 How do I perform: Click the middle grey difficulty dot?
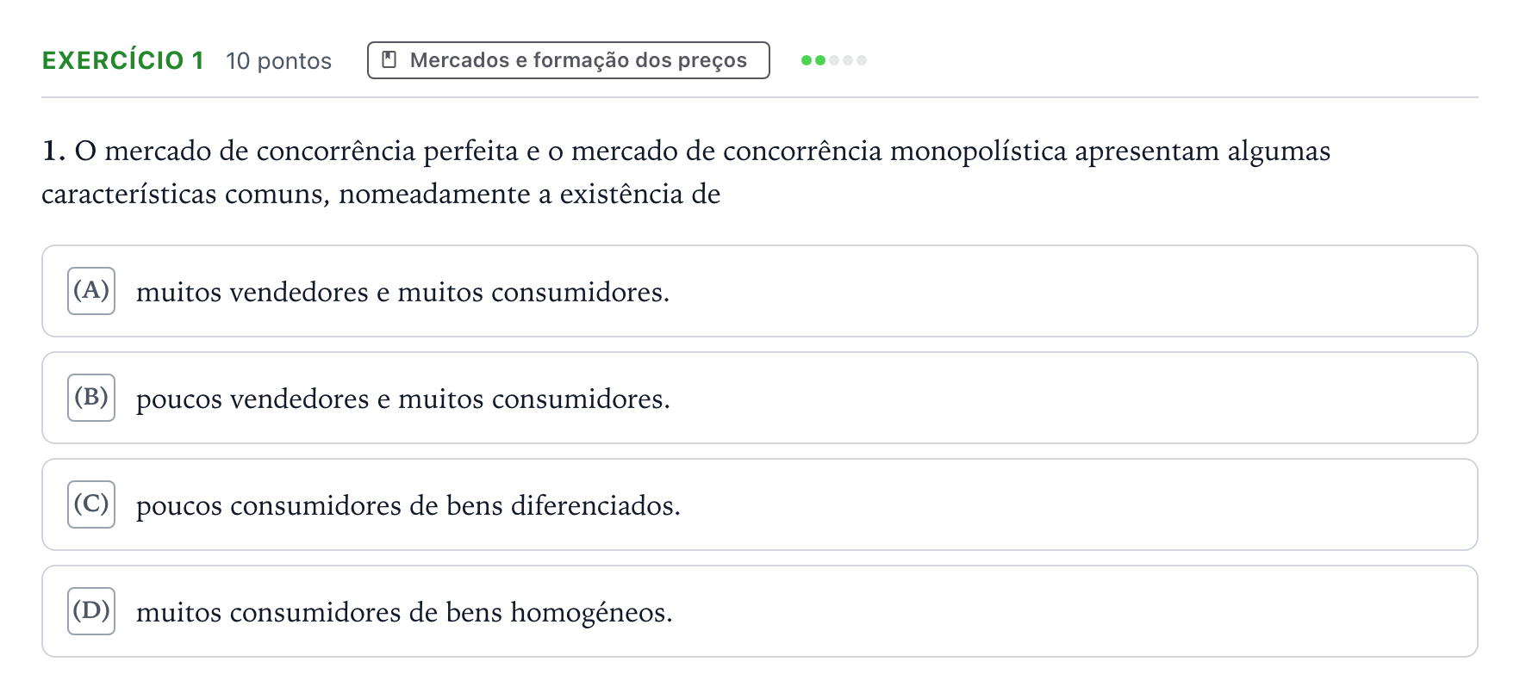point(848,60)
